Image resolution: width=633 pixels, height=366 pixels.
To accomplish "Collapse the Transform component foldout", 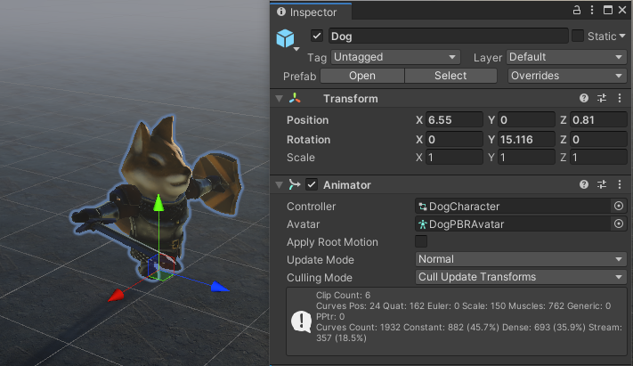I will pyautogui.click(x=279, y=99).
